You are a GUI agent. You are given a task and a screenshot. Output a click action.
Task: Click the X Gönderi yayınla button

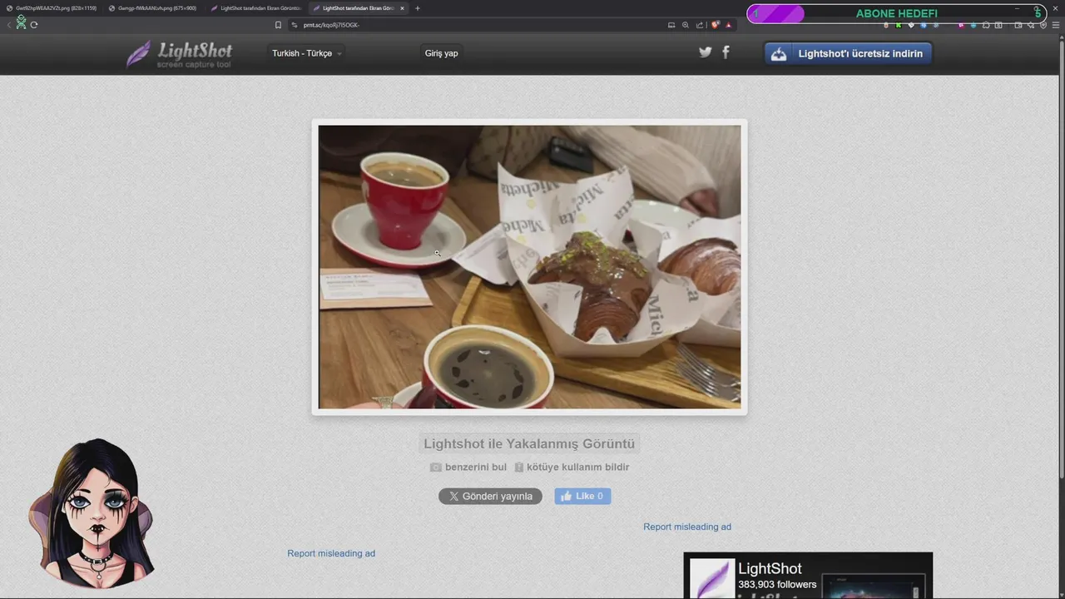490,496
